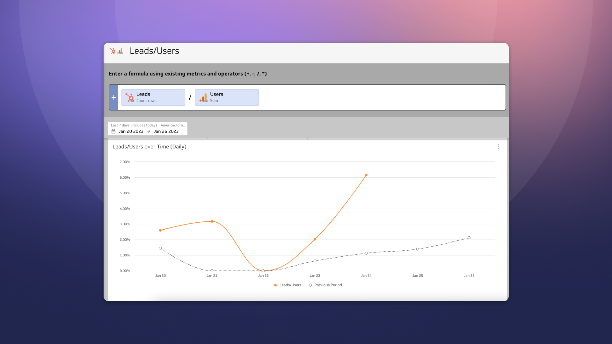The height and width of the screenshot is (344, 612).
Task: Select the HubSpot icon on the Leads block
Action: (x=129, y=97)
